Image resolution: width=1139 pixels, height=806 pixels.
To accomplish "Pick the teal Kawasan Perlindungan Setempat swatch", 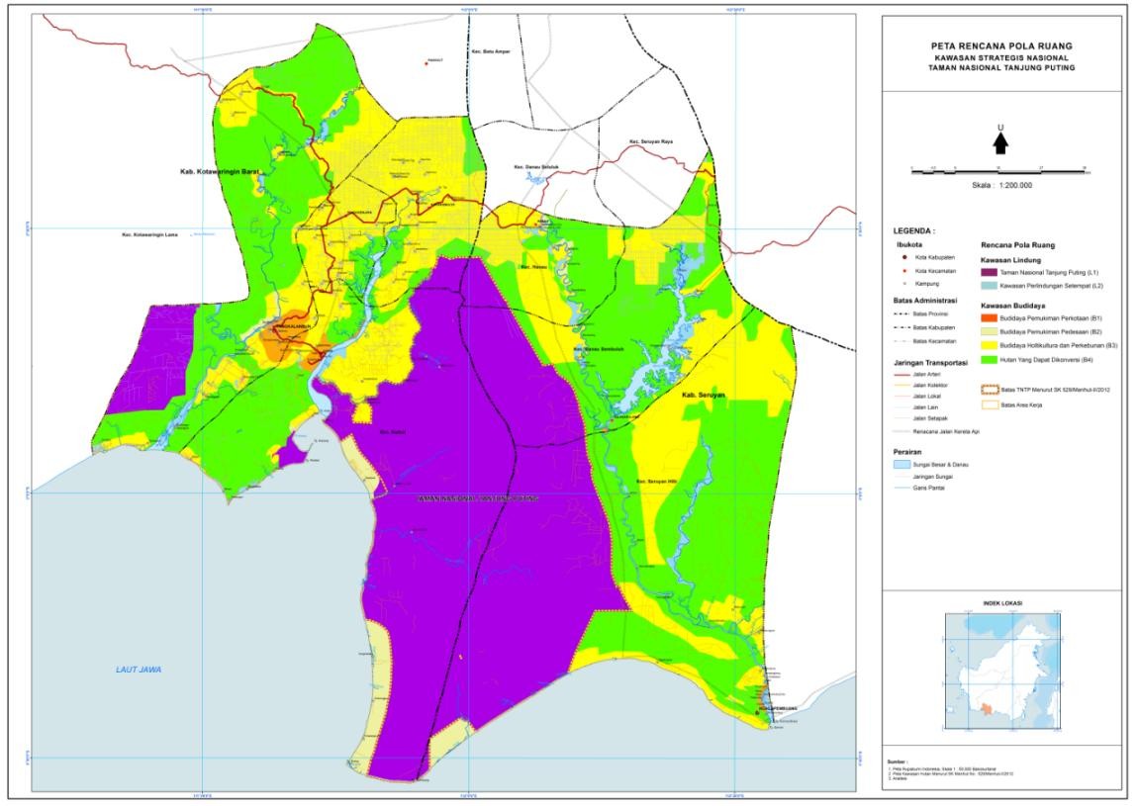I will tap(990, 286).
